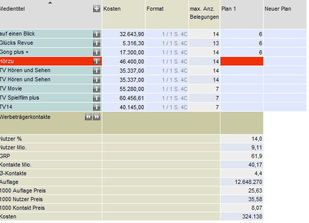Click the Kontakte Mio. value 40,17
309x223 pixels.
click(x=255, y=165)
